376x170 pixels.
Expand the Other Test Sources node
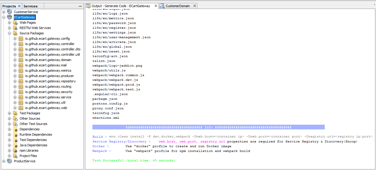[x=9, y=124]
